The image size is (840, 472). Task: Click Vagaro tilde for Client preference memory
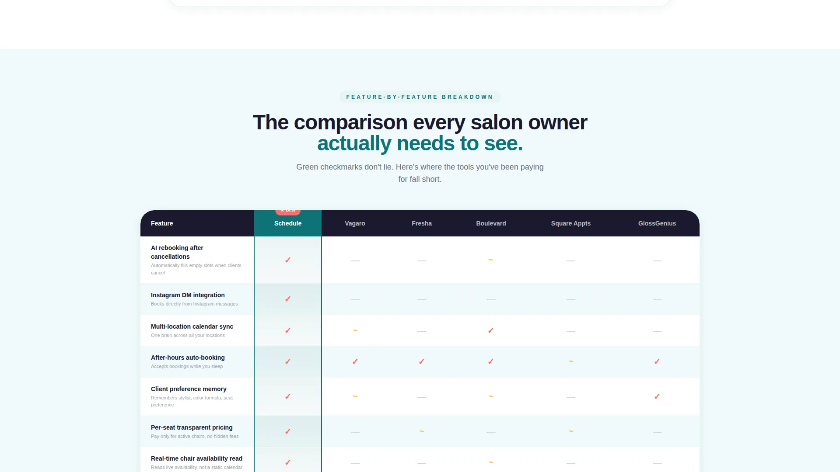355,396
